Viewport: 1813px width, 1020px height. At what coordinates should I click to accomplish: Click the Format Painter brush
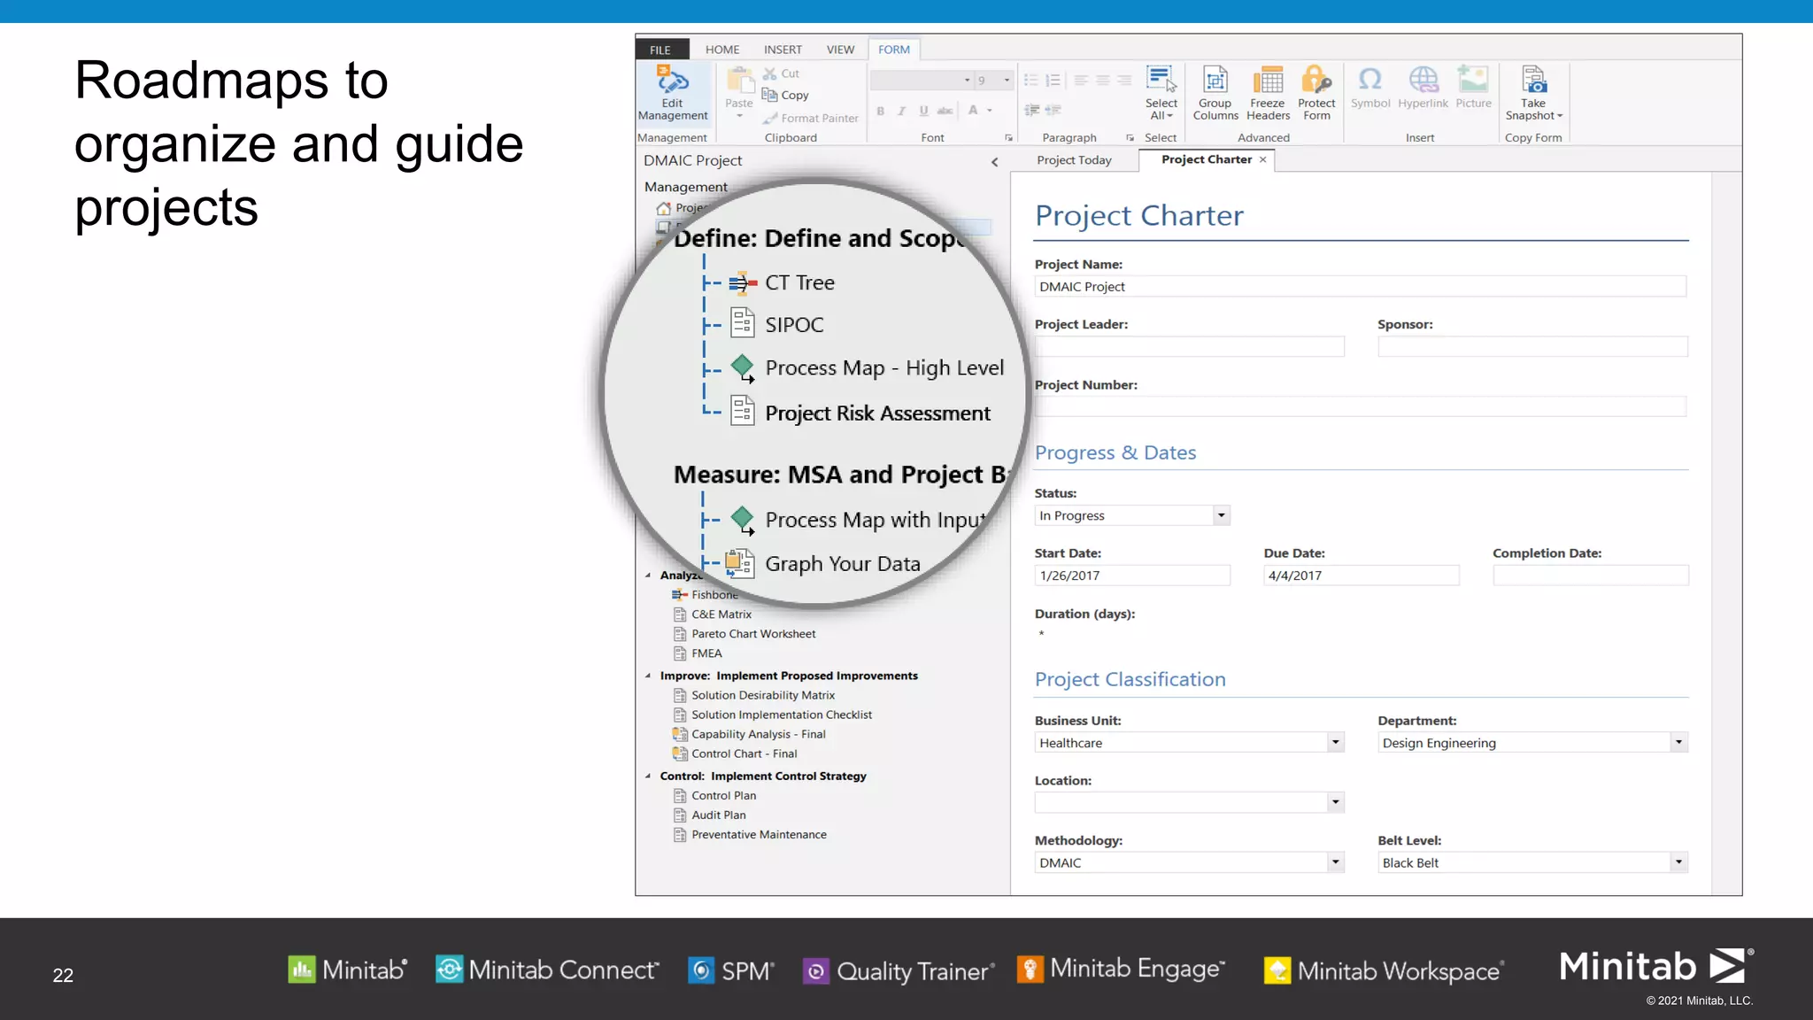point(770,118)
